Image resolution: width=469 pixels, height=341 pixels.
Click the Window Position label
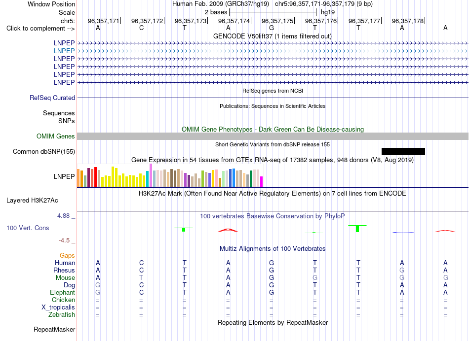(51, 4)
